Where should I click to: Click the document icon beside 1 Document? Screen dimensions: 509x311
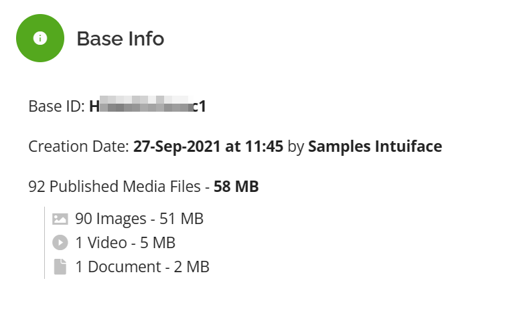(60, 267)
